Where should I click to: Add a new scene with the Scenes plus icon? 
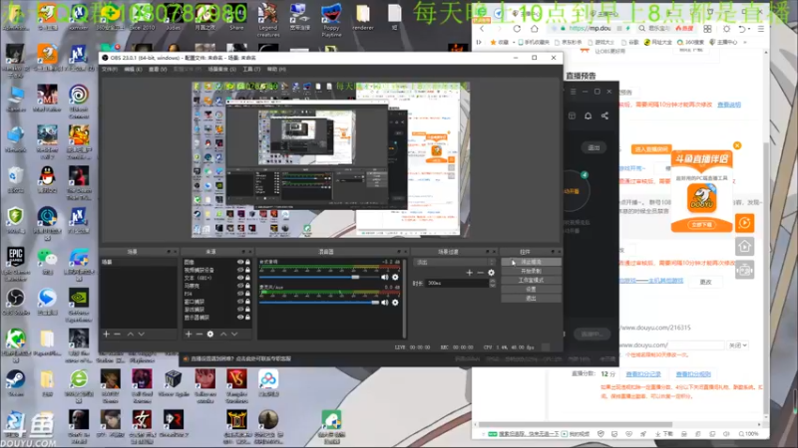coord(107,334)
